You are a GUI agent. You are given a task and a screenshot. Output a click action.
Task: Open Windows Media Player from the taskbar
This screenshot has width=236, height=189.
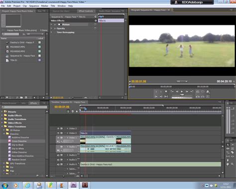(x=16, y=185)
